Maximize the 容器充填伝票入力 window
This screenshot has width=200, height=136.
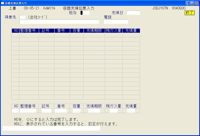tap(192, 3)
